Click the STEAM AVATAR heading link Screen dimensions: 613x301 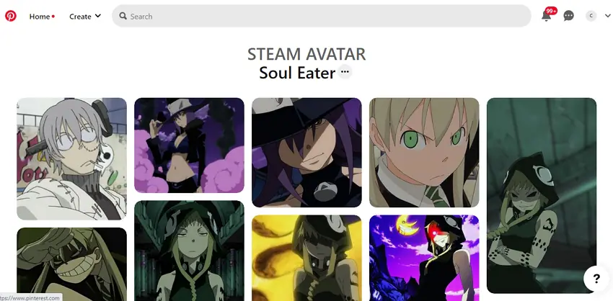[306, 54]
